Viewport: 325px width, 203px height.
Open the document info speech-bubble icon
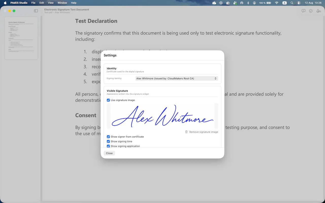(303, 11)
